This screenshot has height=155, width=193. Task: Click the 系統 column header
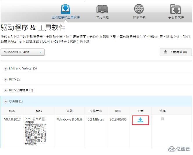pyautogui.click(x=70, y=111)
